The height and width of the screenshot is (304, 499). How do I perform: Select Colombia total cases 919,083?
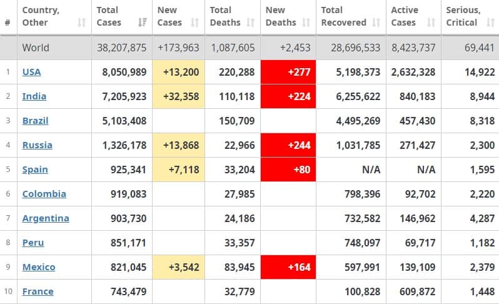(x=129, y=194)
